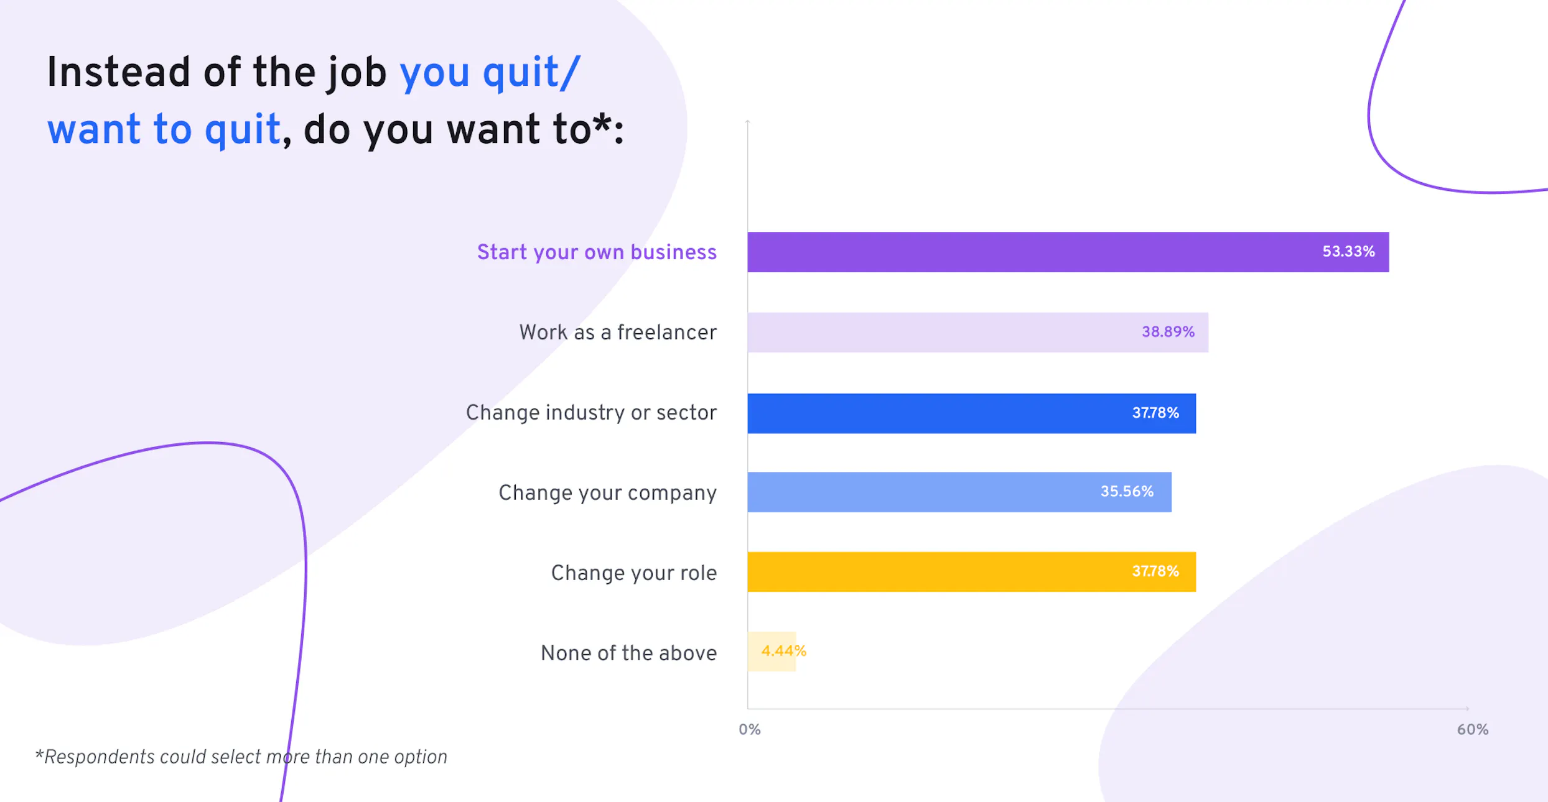The image size is (1548, 802).
Task: Select the light blue Change your company bar
Action: click(x=959, y=492)
